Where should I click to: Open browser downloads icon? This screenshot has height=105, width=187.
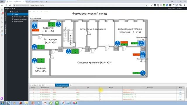pos(184,5)
